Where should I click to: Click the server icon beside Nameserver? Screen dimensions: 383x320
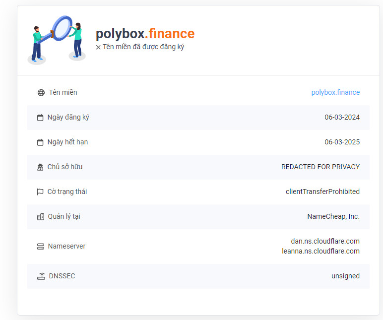point(41,247)
